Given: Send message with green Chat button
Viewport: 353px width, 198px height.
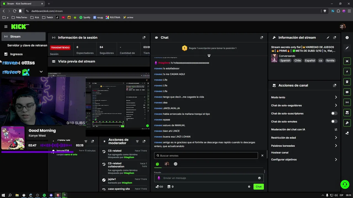Looking at the screenshot, I should 258,187.
